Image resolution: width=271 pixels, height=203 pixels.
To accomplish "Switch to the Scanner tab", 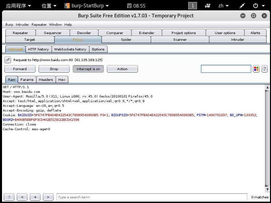I will [180, 39].
